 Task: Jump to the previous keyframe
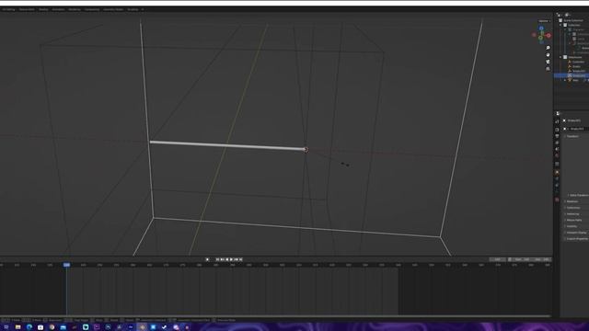(222, 259)
